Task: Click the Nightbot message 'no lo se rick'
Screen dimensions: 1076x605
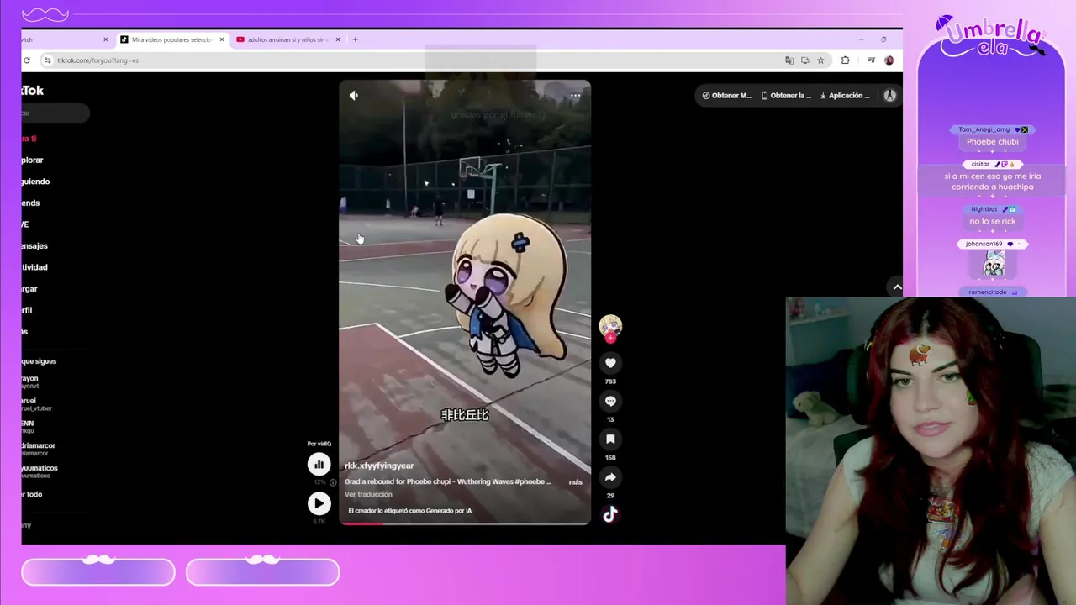Action: [x=993, y=222]
